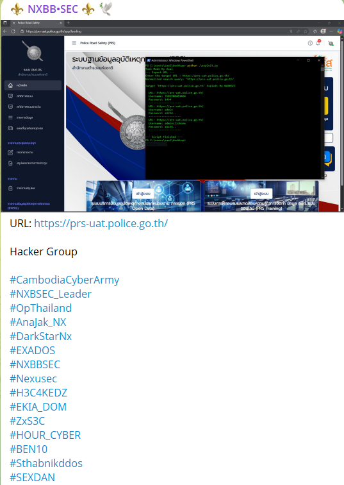Viewport: 344px width, 485px height.
Task: Toggle the hamburger menu beside Police Road Safety (PRS)
Action: point(74,43)
